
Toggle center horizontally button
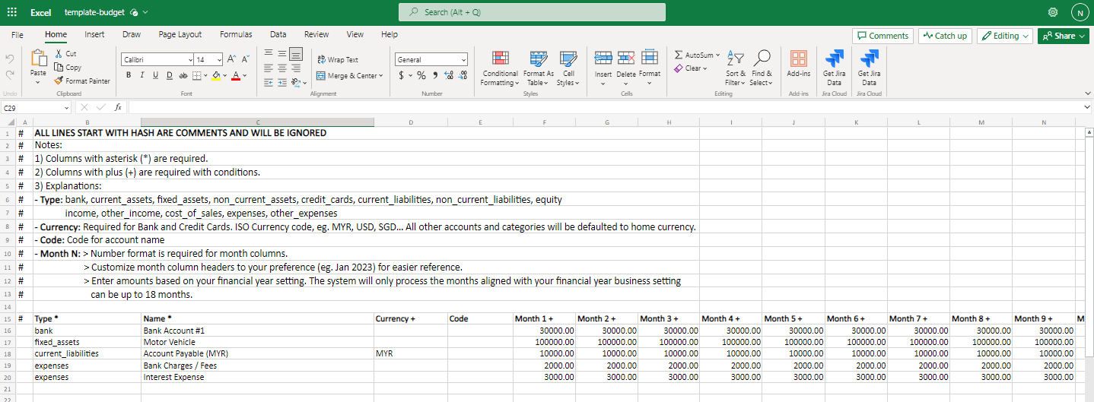(282, 68)
